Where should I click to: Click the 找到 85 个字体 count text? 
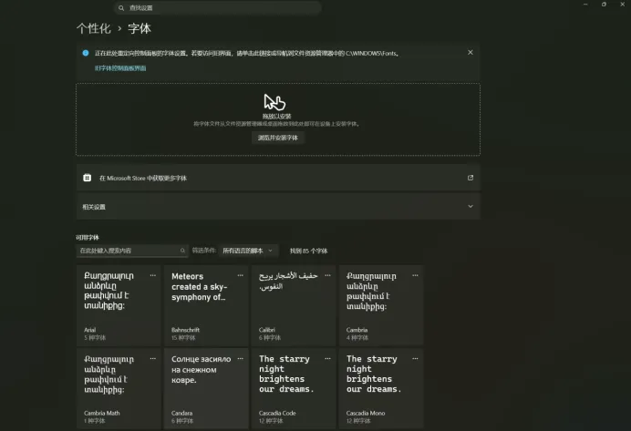coord(308,251)
